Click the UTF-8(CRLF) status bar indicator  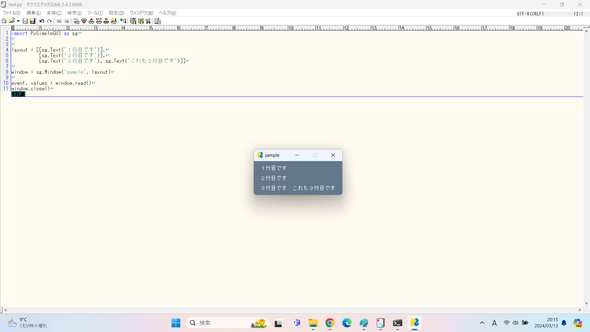click(x=530, y=14)
